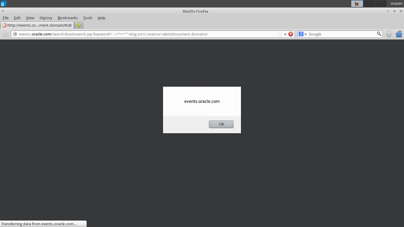Screen dimensions: 404x227
Task: Click the Back arrow button
Action: coord(5,34)
